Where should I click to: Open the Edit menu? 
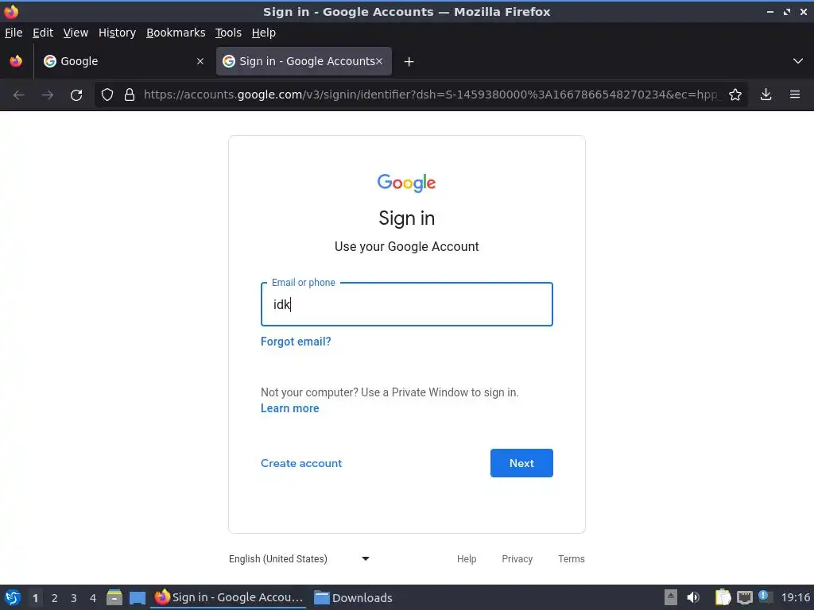pos(43,33)
